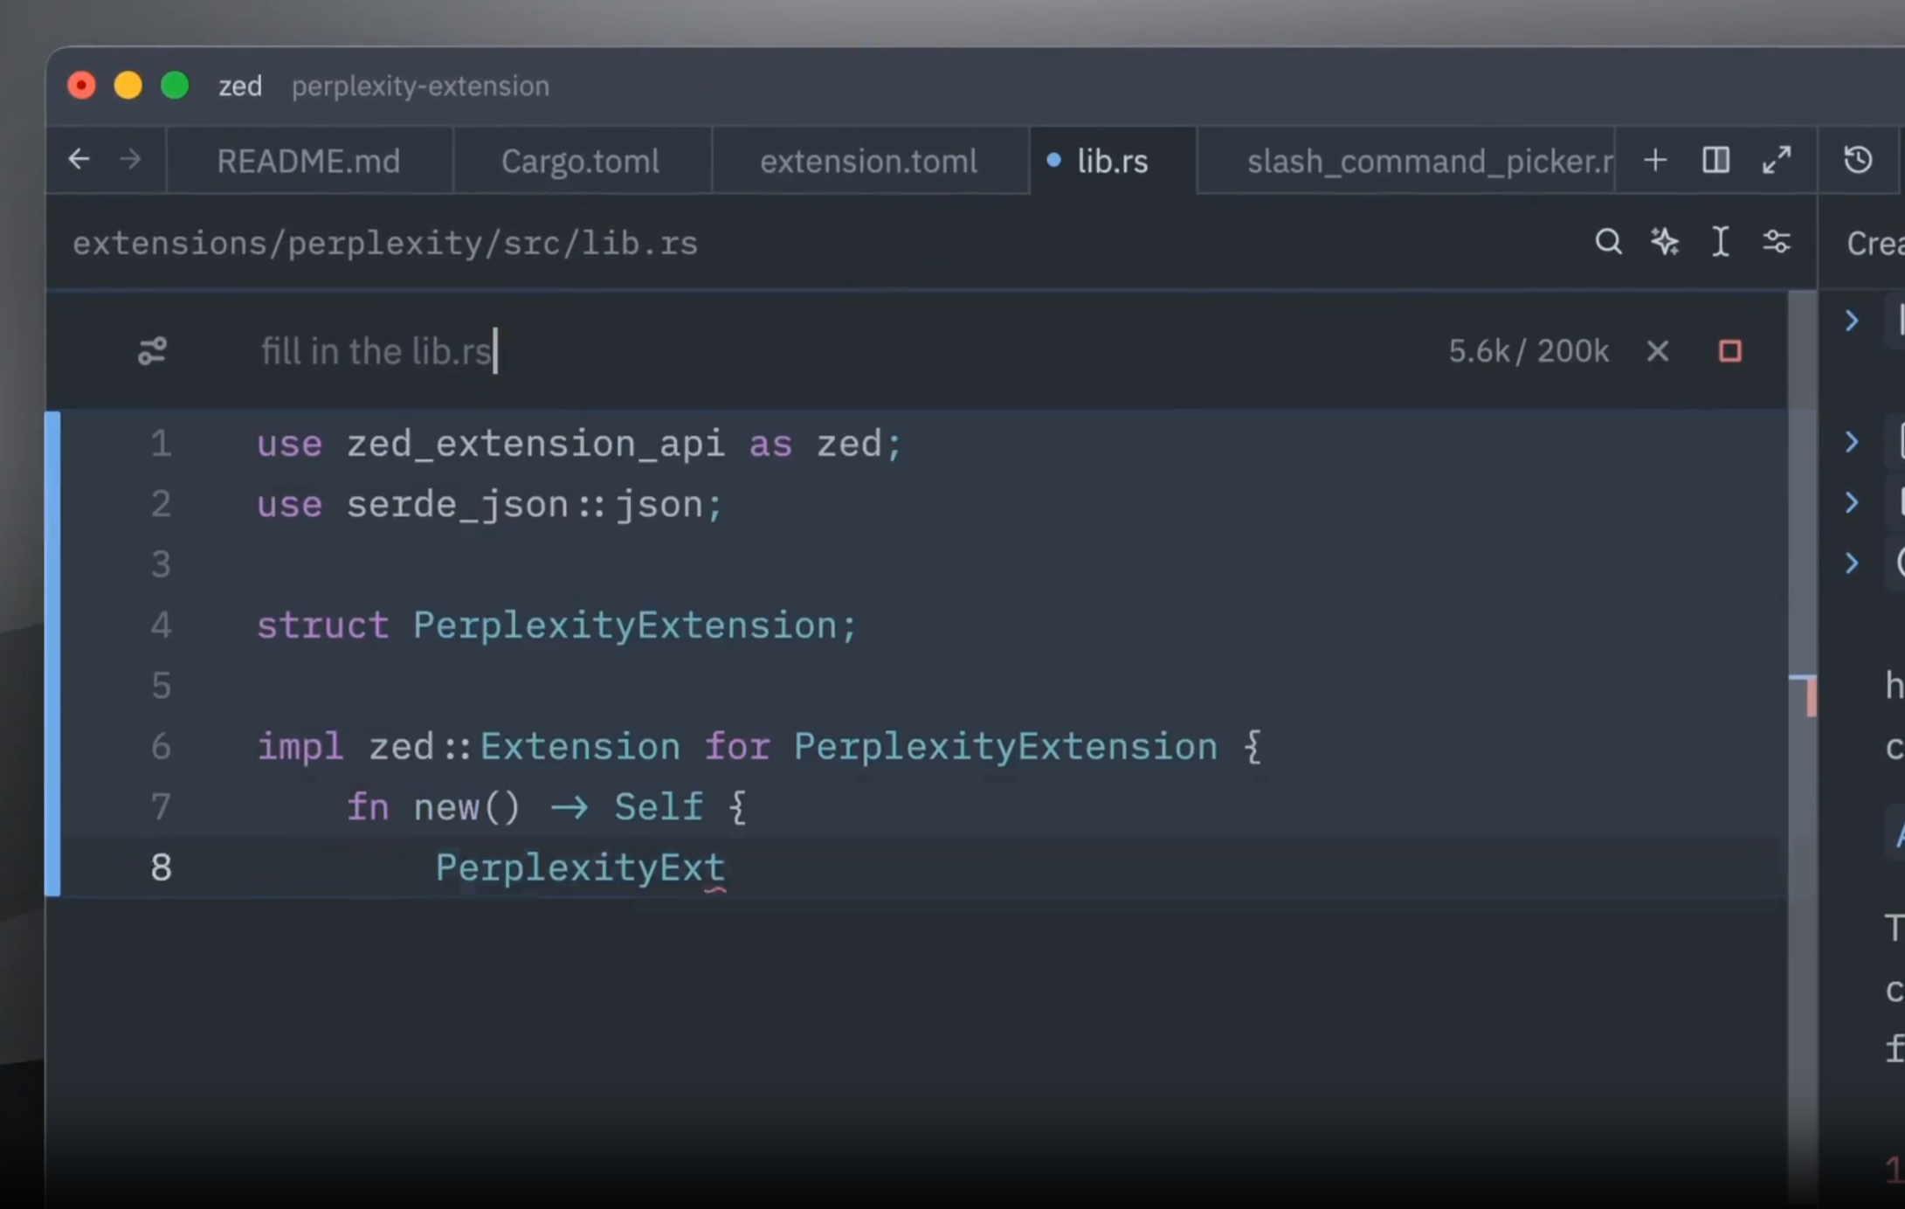
Task: Click the forward navigation arrow
Action: [x=130, y=159]
